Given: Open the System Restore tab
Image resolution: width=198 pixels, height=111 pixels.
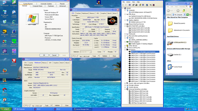Looking at the screenshot, I should click(x=28, y=4).
